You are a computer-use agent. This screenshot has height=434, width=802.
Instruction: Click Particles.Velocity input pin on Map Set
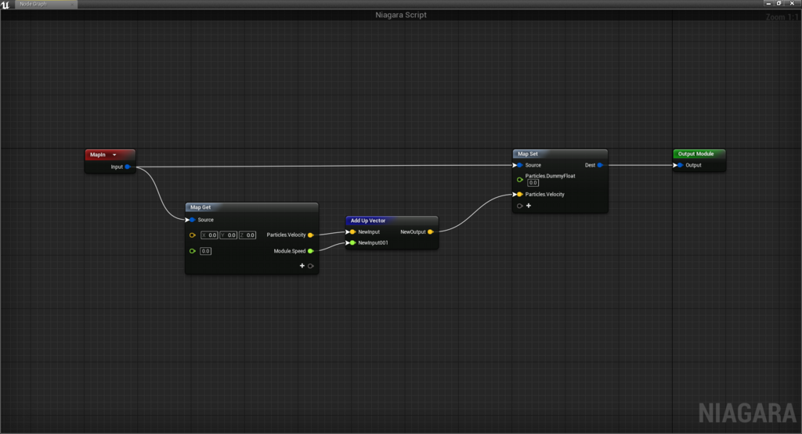coord(519,195)
